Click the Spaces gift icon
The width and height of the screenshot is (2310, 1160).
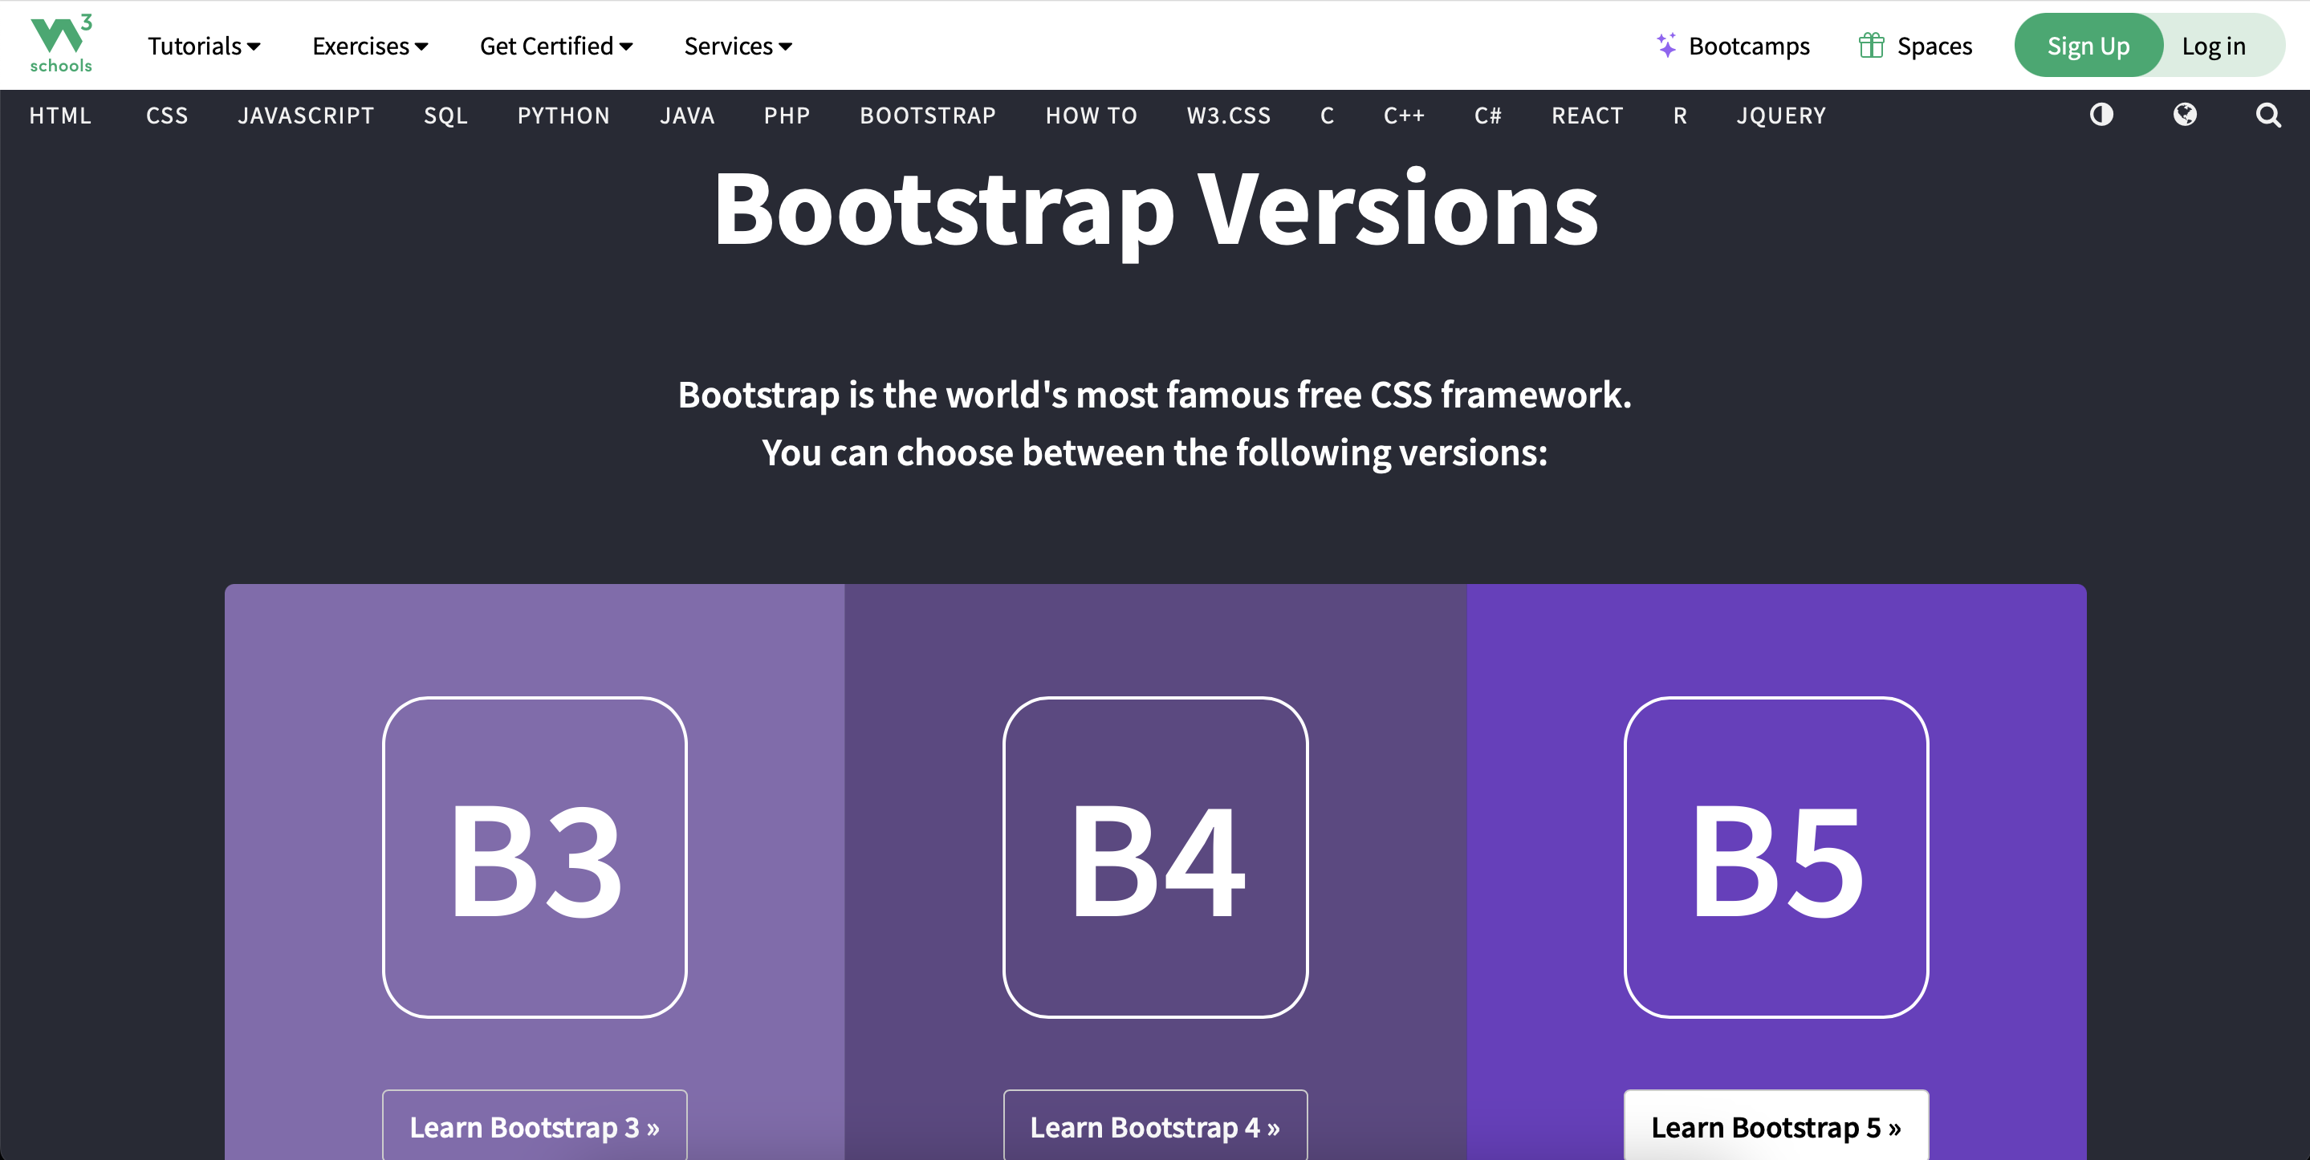pos(1871,46)
